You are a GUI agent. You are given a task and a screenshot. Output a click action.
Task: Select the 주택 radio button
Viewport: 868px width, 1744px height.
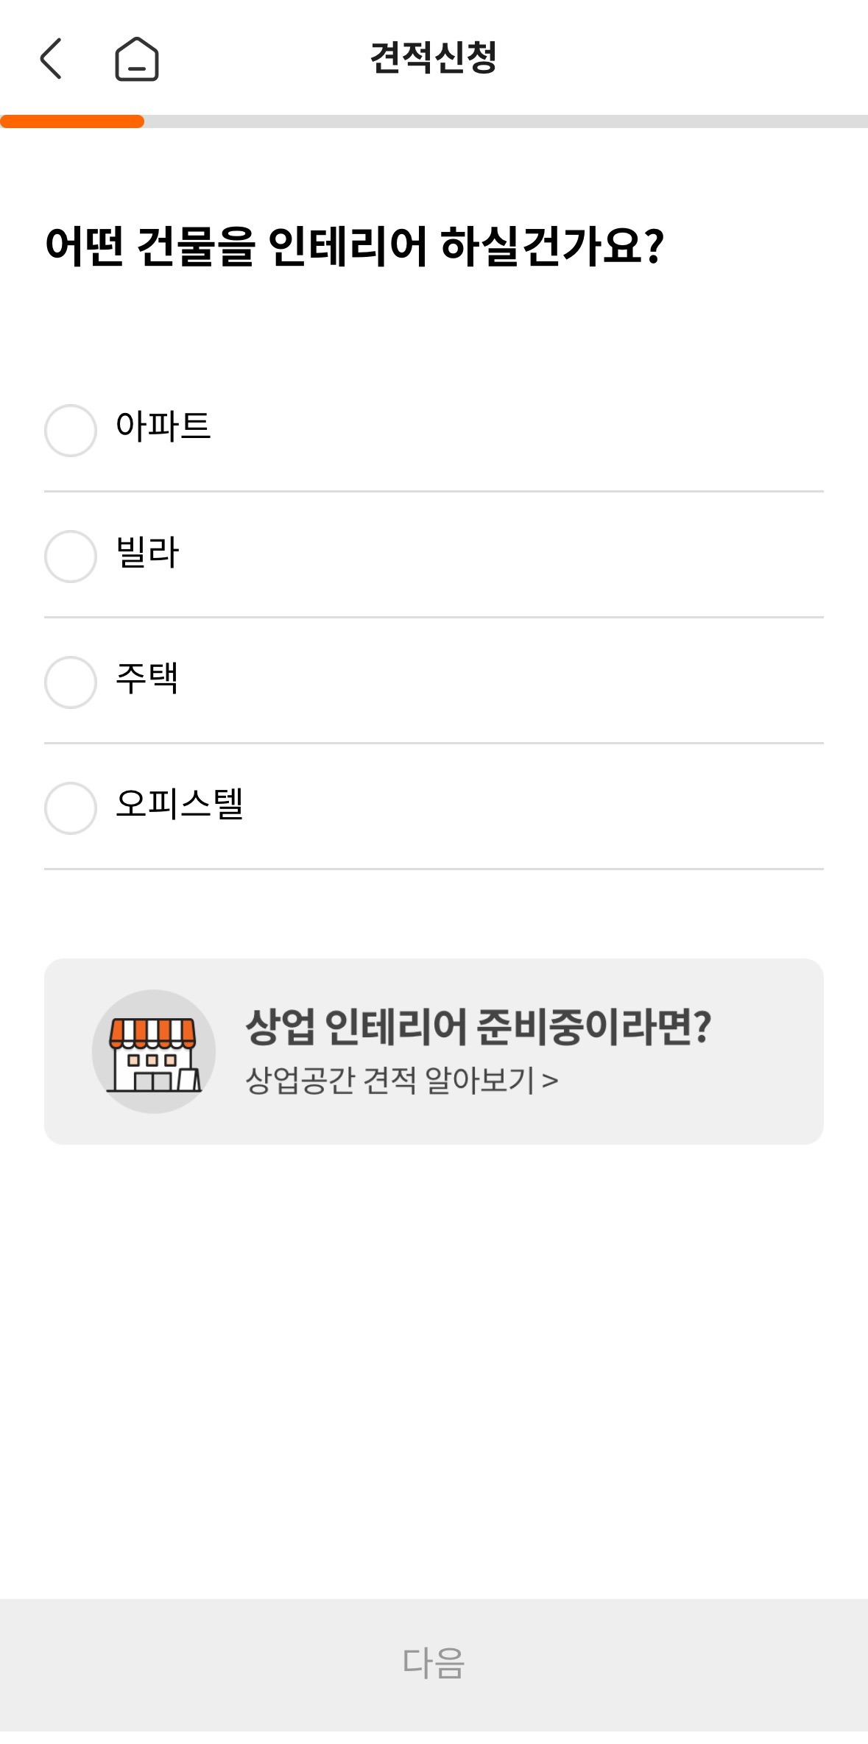(x=71, y=682)
